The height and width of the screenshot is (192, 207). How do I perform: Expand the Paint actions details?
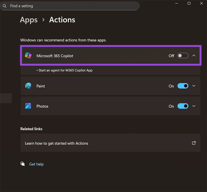point(194,86)
